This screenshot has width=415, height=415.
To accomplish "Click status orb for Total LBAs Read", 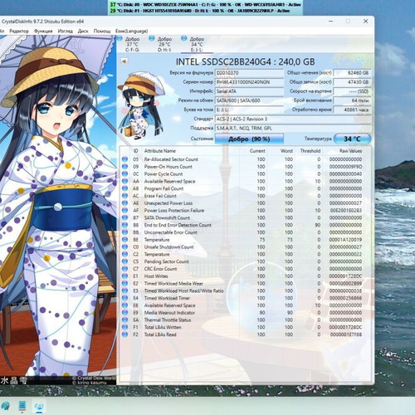I will (x=124, y=334).
